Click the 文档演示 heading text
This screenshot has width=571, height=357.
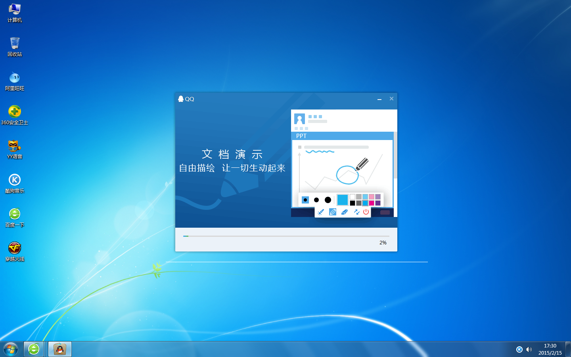232,154
